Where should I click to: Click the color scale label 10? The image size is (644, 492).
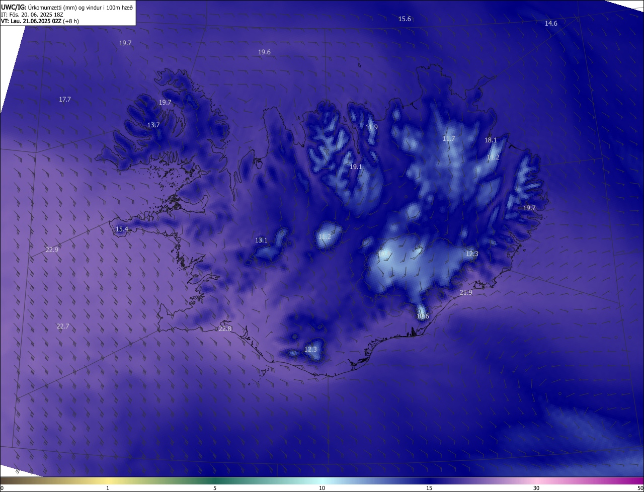pyautogui.click(x=322, y=488)
